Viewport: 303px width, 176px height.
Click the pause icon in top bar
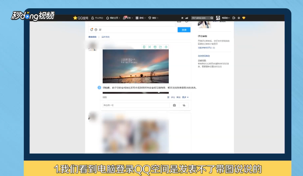pos(182,18)
